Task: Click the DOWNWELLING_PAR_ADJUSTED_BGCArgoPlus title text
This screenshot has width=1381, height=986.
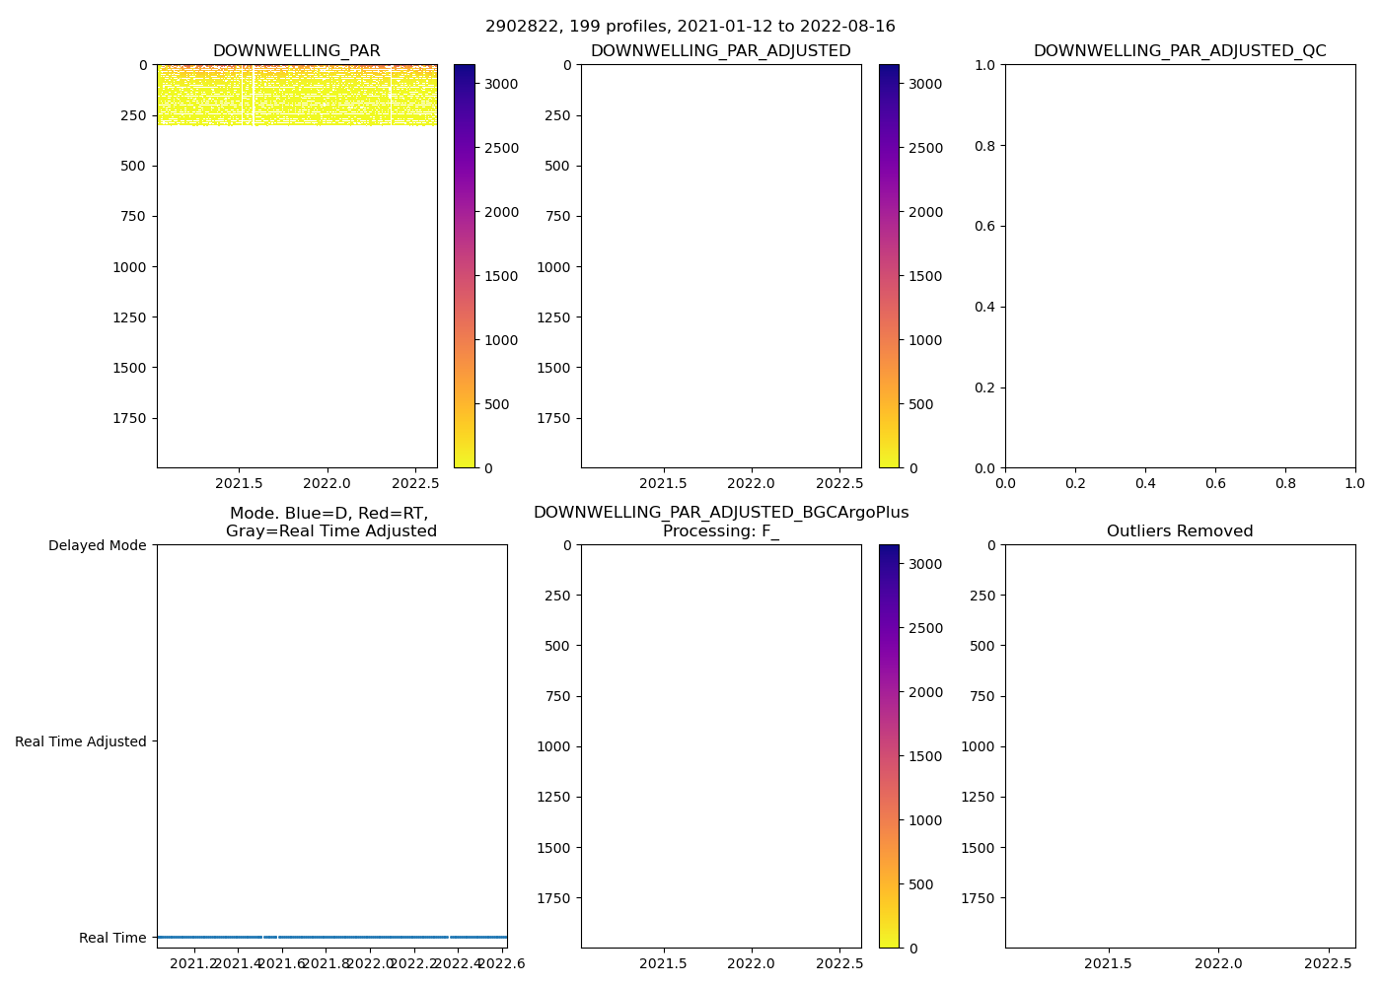Action: [720, 513]
